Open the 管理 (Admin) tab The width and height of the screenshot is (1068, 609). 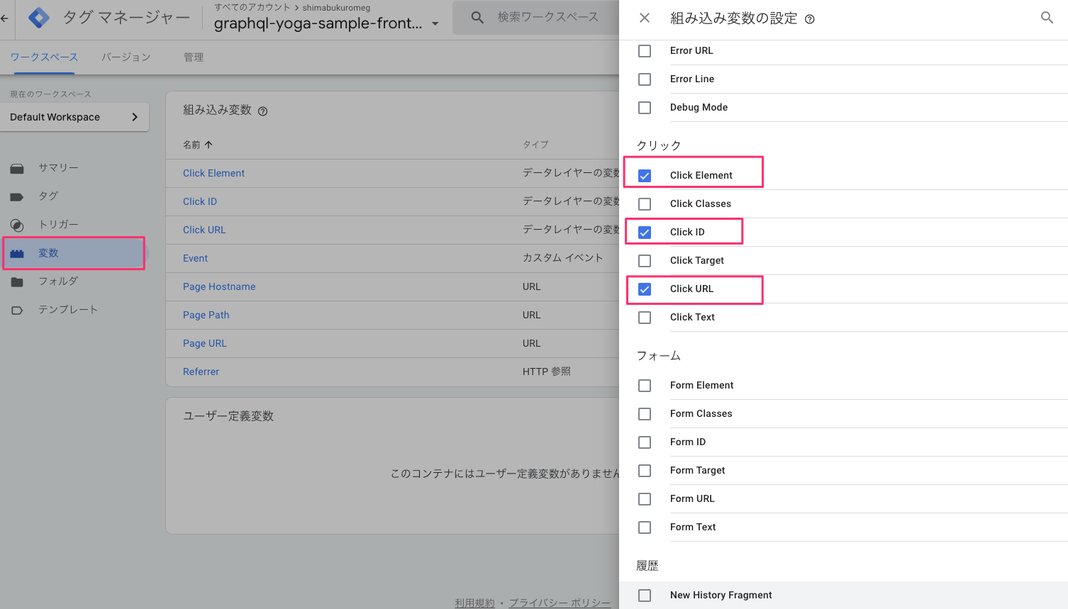point(193,57)
